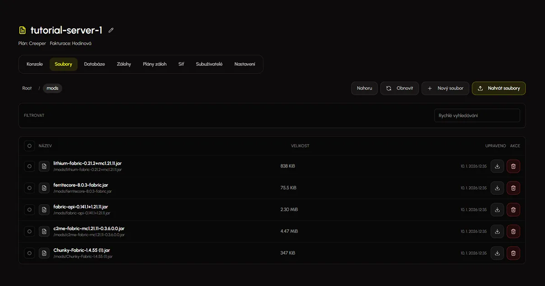This screenshot has height=286, width=545.
Task: Click the Obnovit refresh button
Action: (399, 88)
